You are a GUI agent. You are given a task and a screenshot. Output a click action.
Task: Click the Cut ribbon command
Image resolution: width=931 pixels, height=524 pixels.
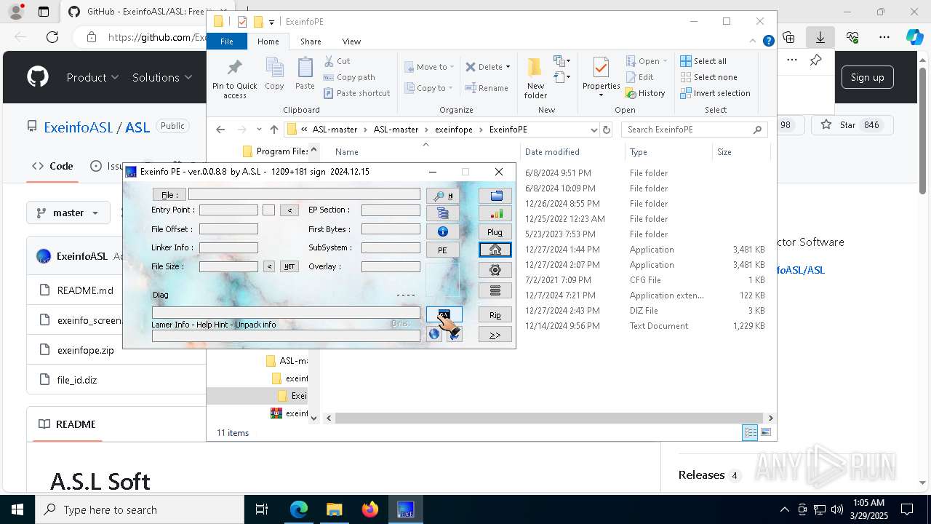pyautogui.click(x=337, y=61)
